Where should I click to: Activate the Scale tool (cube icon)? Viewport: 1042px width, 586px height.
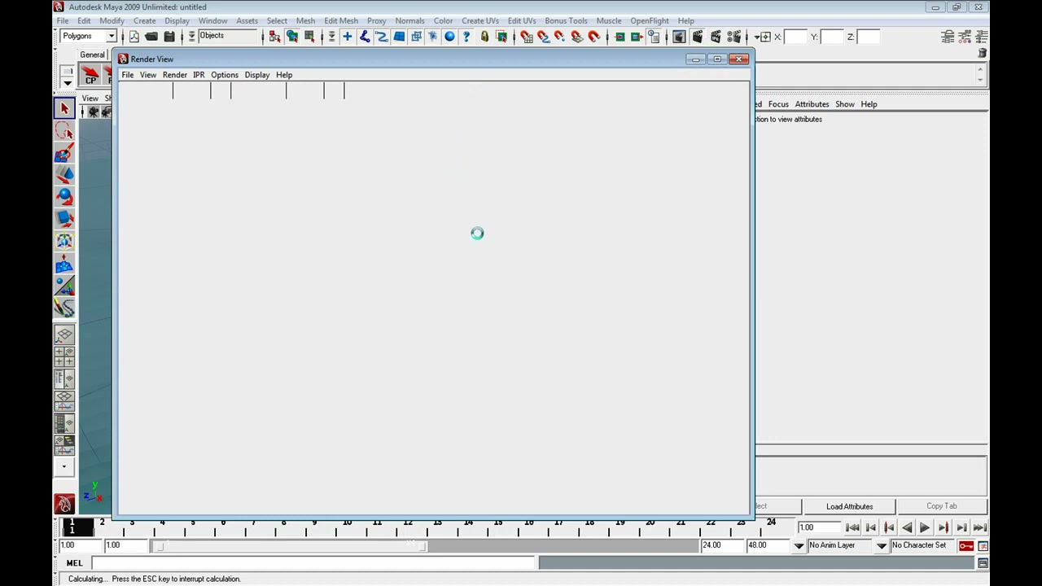pos(64,218)
